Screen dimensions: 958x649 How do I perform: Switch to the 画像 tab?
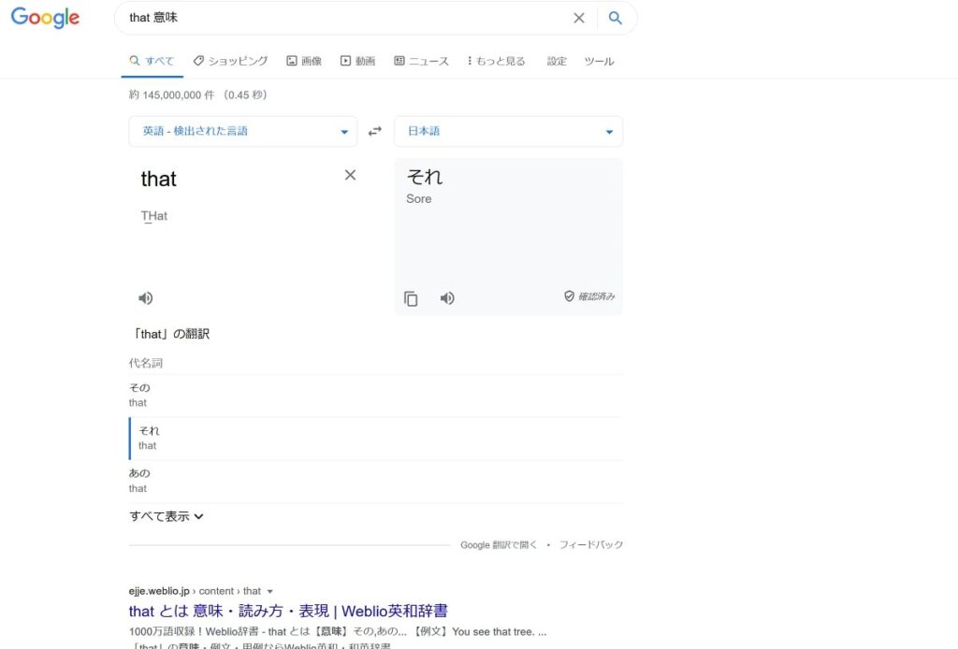pos(304,61)
